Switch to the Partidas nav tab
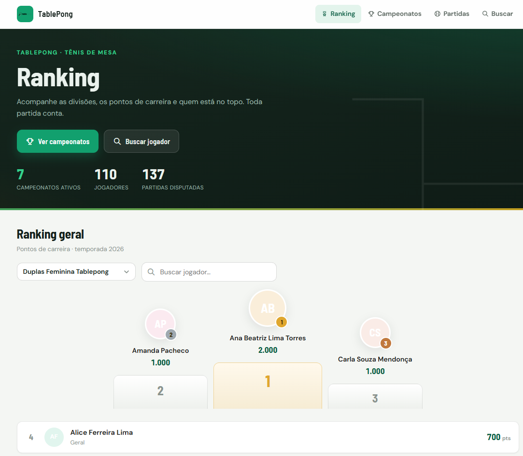Image resolution: width=523 pixels, height=456 pixels. tap(452, 14)
